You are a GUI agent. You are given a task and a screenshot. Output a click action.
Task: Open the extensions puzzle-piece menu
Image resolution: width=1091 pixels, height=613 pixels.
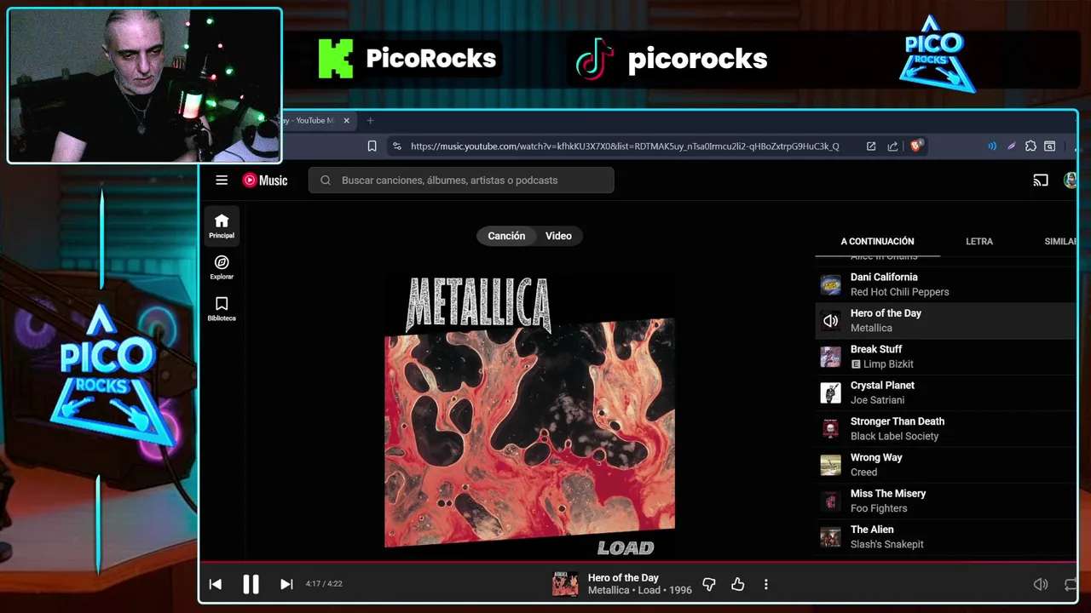pyautogui.click(x=1030, y=146)
